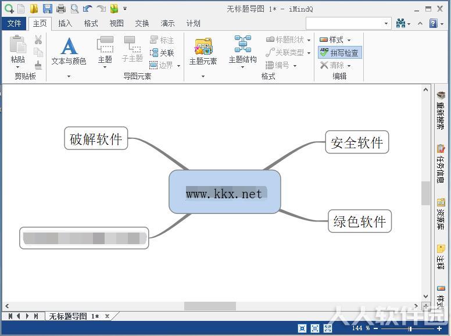Click the leftmost fit-map view icon in status bar

pos(302,328)
